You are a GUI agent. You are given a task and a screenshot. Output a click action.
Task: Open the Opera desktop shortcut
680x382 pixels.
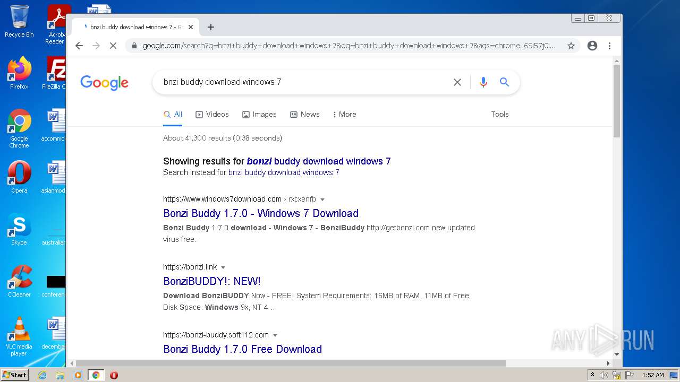19,177
